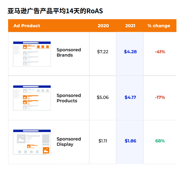Select the -17% change value
The width and height of the screenshot is (191, 176).
pos(160,97)
